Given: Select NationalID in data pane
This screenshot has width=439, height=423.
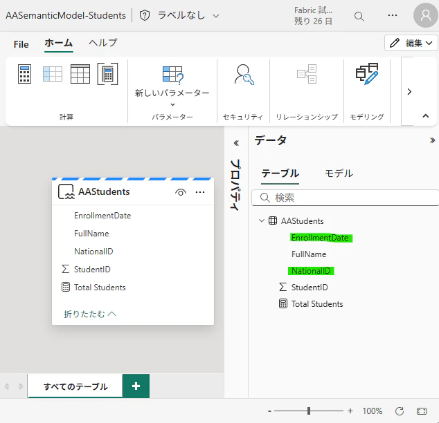Looking at the screenshot, I should 311,271.
